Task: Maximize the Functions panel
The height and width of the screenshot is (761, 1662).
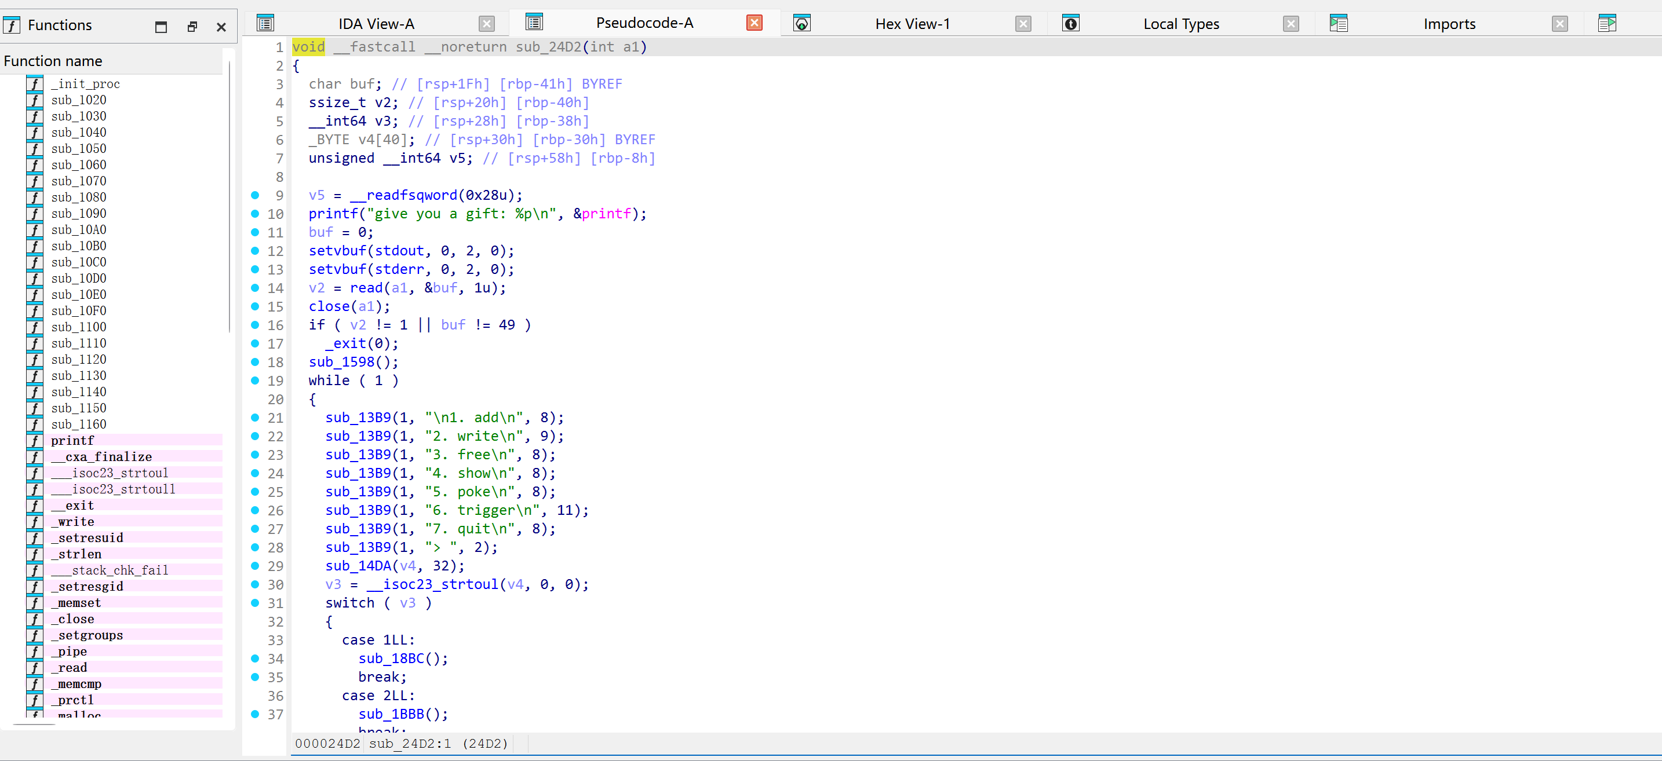Action: click(x=161, y=27)
